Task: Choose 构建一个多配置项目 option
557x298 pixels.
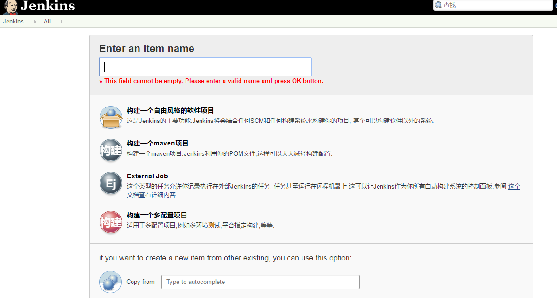Action: pos(157,215)
